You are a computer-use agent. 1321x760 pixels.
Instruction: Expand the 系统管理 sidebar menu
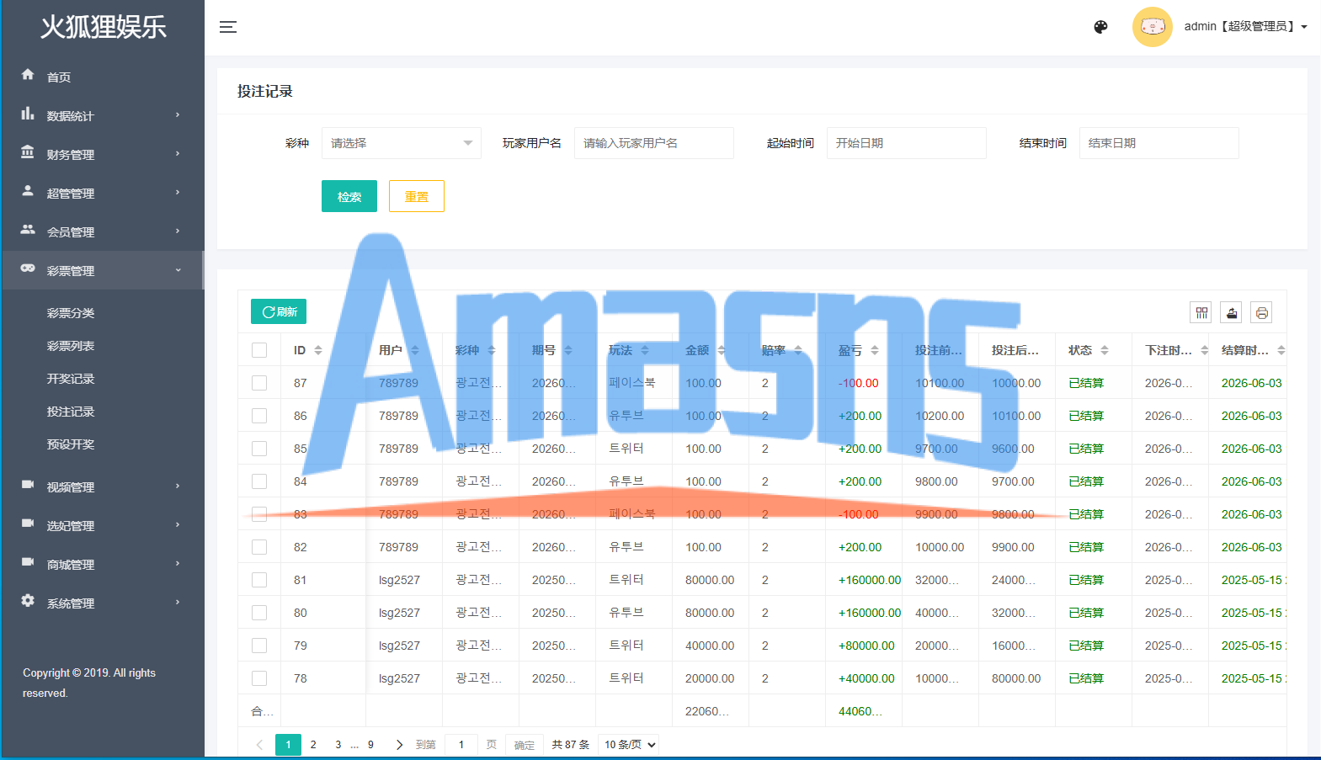[102, 603]
